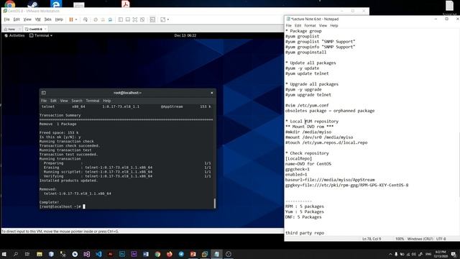Screen dimensions: 460x259
Task: Open the snapshot manager icon in VMware toolbar
Action: pos(110,19)
